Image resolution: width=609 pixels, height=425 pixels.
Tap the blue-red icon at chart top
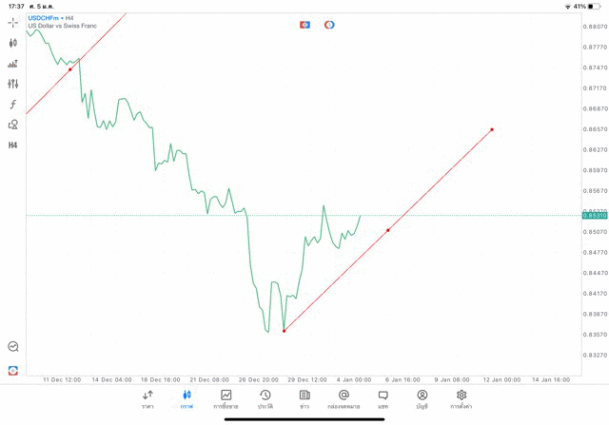[304, 25]
